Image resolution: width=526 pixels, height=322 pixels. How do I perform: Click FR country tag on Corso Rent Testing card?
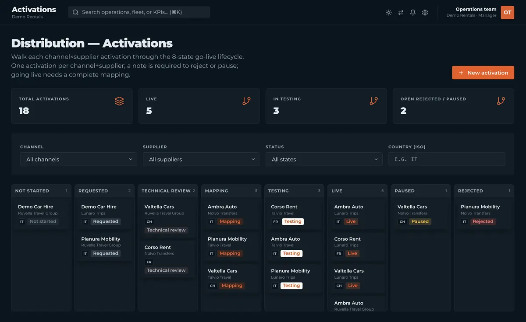click(x=275, y=222)
